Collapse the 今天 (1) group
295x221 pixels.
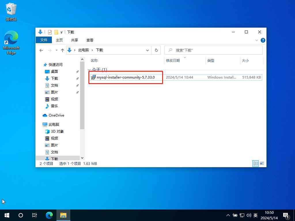pos(89,70)
